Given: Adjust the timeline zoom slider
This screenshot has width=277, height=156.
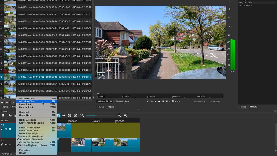Looking at the screenshot, I should coord(96,115).
